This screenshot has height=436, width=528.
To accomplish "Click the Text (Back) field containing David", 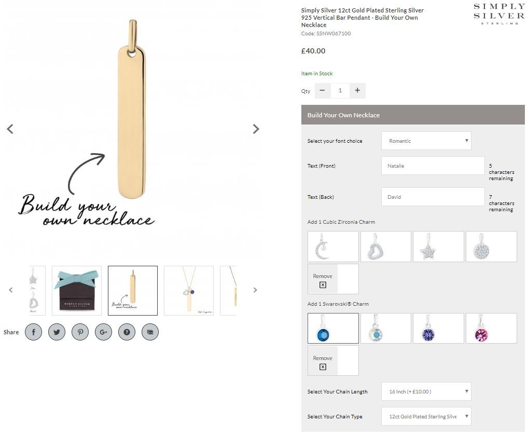I will [433, 197].
